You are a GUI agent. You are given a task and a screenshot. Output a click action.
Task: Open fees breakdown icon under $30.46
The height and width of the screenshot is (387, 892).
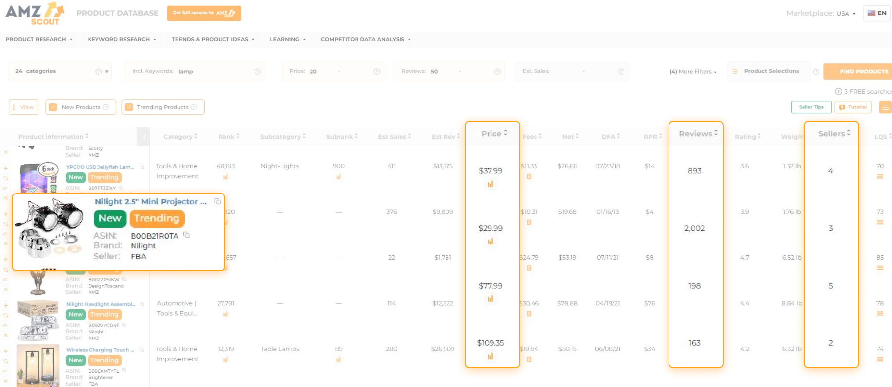pyautogui.click(x=529, y=314)
